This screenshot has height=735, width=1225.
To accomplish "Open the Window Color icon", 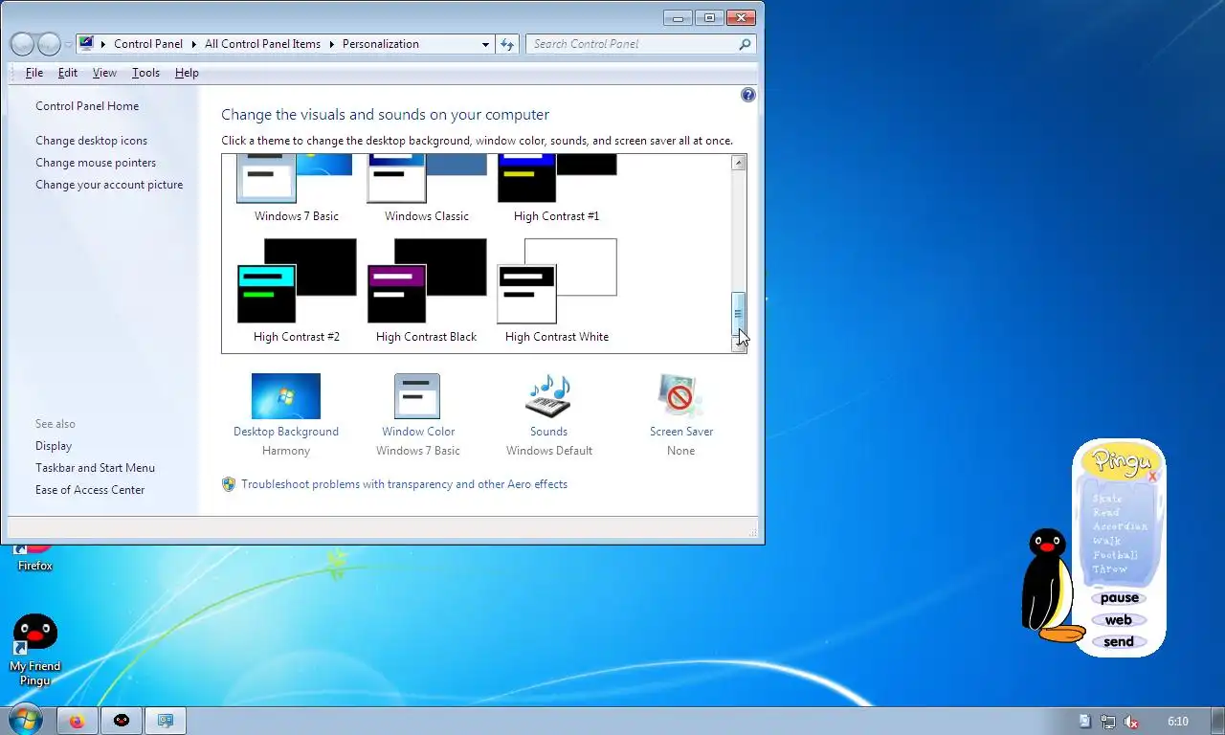I will (x=417, y=396).
